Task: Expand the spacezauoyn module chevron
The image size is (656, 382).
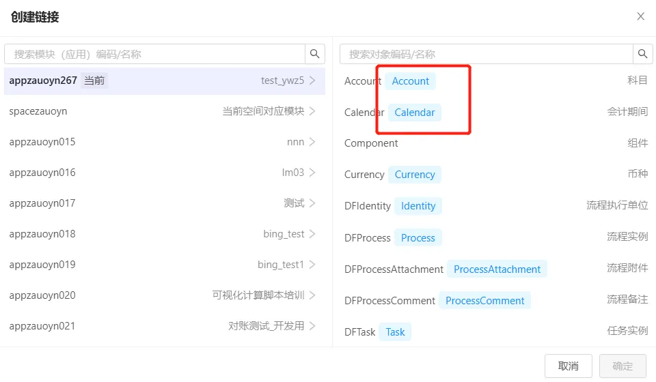Action: (x=312, y=111)
